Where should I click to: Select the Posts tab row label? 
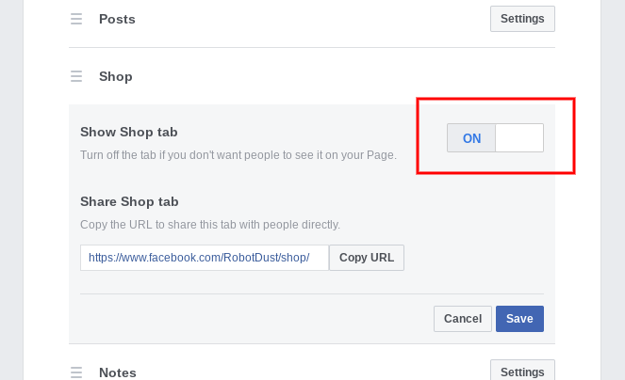(x=117, y=19)
